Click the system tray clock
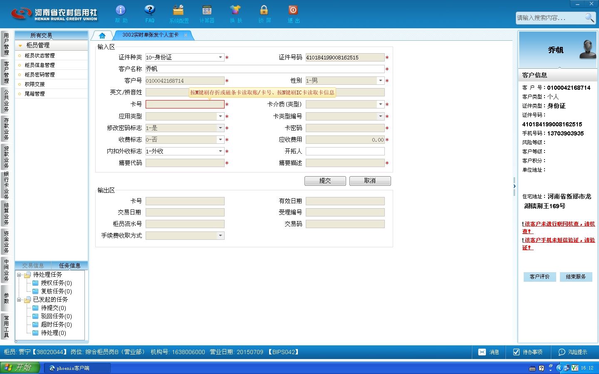 [x=587, y=368]
